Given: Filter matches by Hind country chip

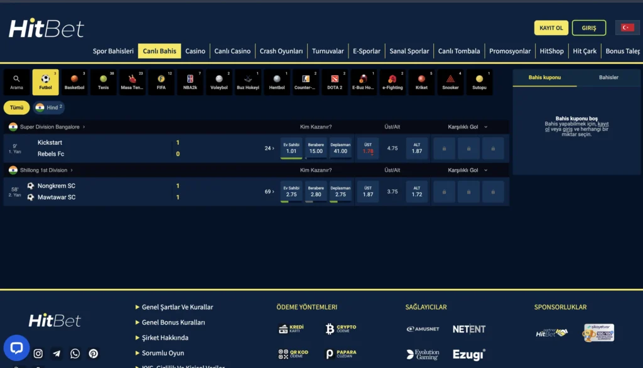Looking at the screenshot, I should click(49, 108).
